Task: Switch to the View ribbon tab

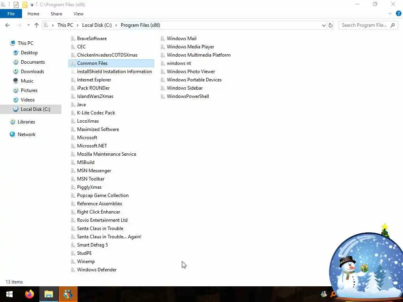Action: tap(78, 14)
